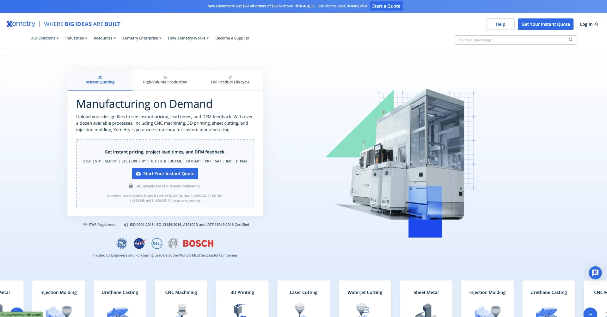Screen dimensions: 607x317
Task: Click the NASA logo
Action: click(139, 243)
